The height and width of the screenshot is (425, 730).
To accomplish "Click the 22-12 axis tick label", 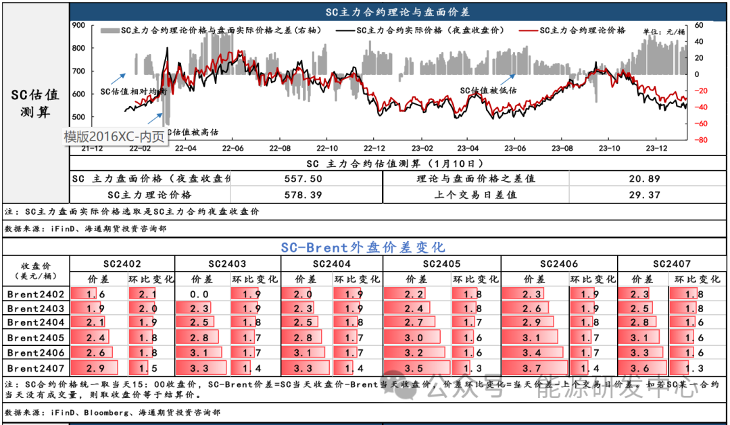I will click(373, 147).
